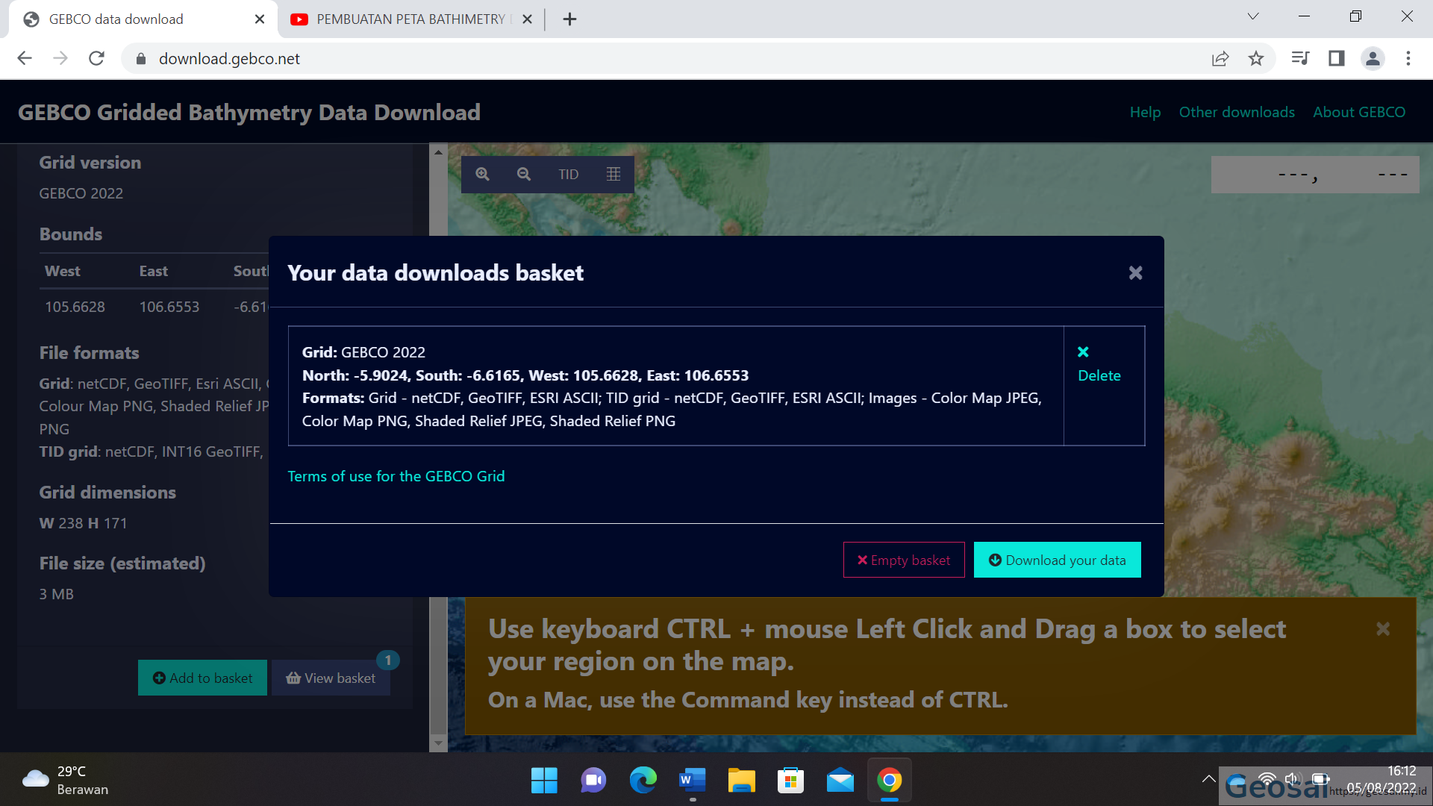Open the Windows Start menu
Screen dimensions: 1433x806
[544, 781]
